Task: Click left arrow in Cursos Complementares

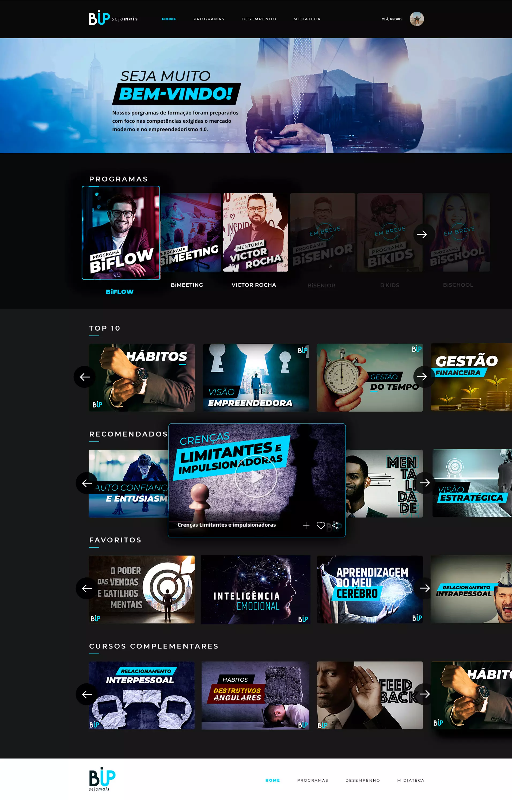Action: (87, 694)
